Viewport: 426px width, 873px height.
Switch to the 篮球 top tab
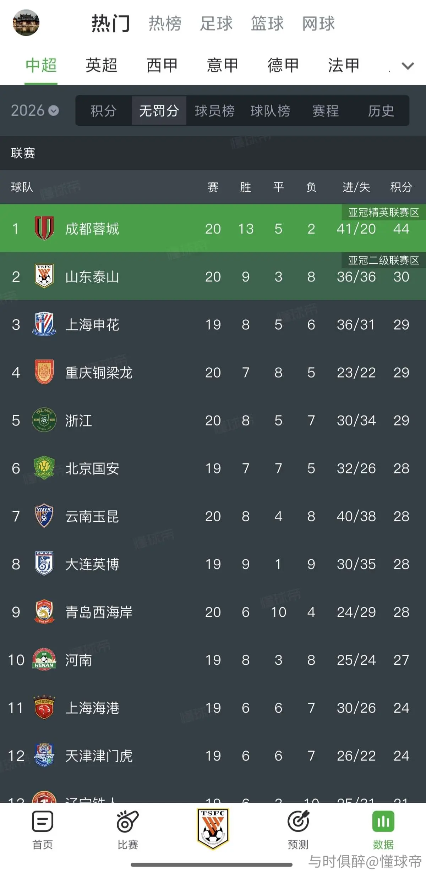pos(267,23)
